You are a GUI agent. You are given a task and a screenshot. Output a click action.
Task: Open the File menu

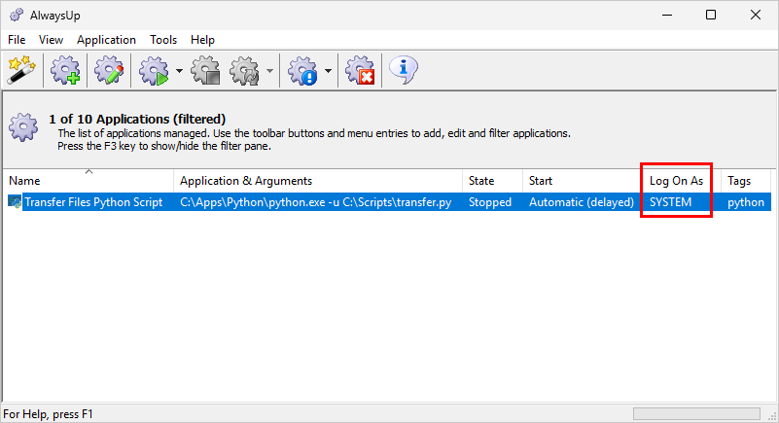tap(17, 40)
